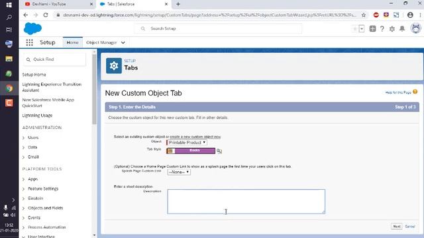Screen dimensions: 424x238
Task: Open Setup Home in sidebar
Action: click(34, 75)
